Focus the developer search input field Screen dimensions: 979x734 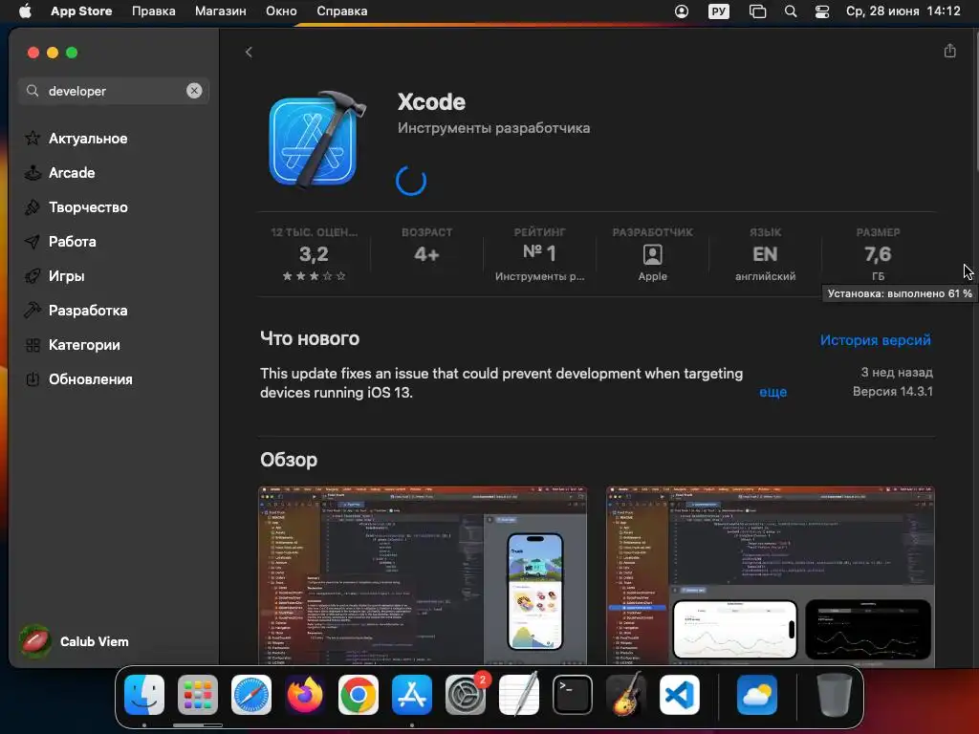click(113, 91)
